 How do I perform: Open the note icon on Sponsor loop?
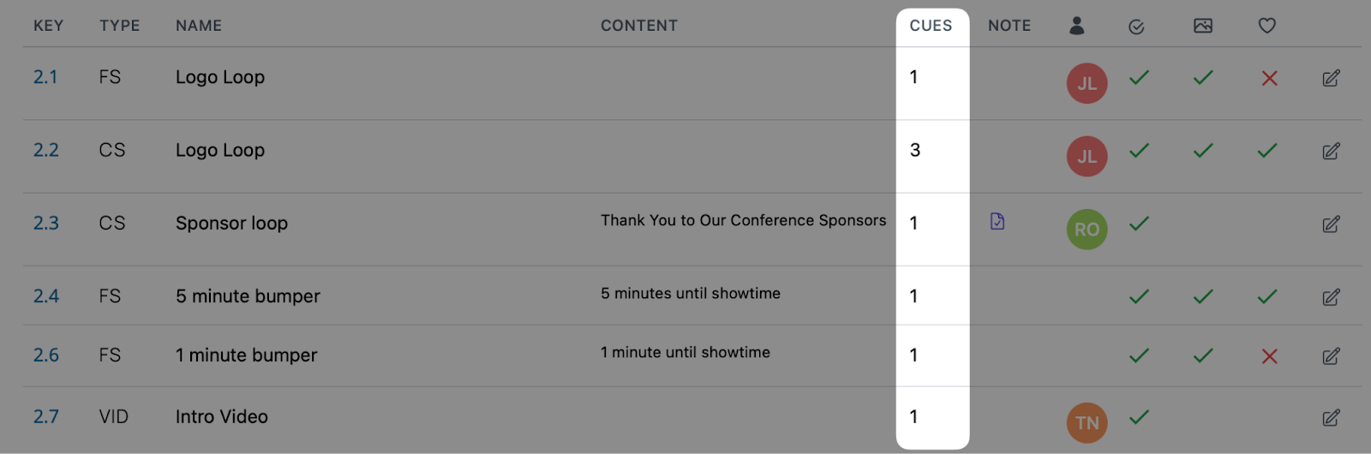coord(997,221)
